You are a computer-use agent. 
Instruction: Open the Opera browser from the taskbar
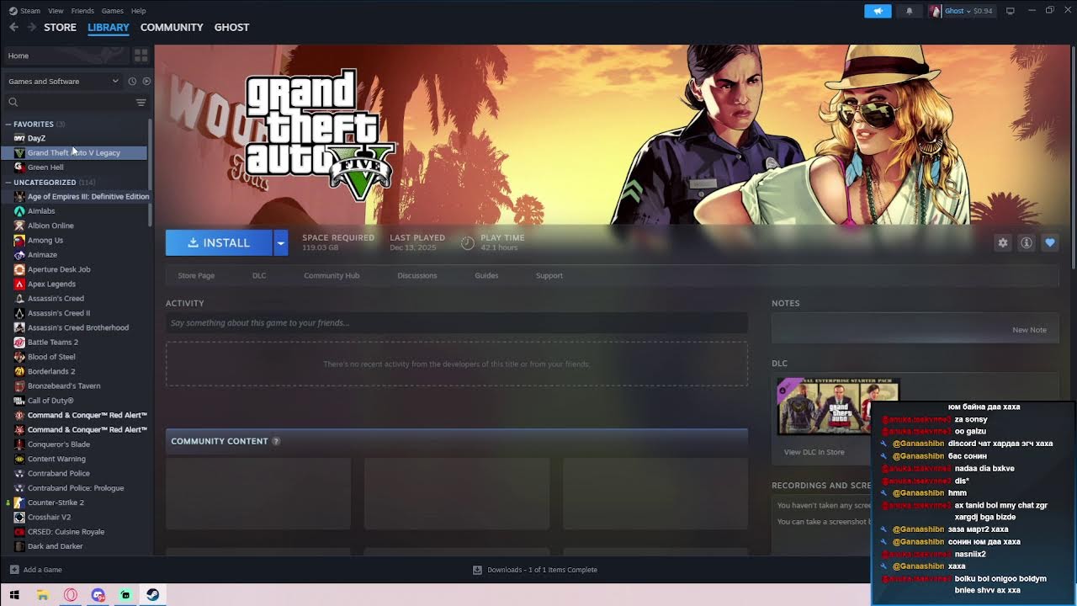71,595
